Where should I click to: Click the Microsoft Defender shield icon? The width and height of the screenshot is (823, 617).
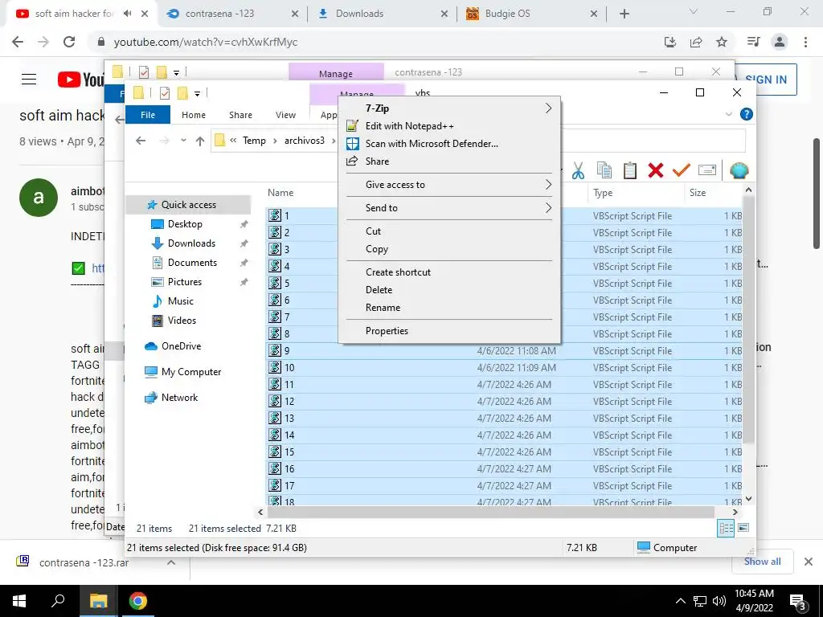point(352,144)
